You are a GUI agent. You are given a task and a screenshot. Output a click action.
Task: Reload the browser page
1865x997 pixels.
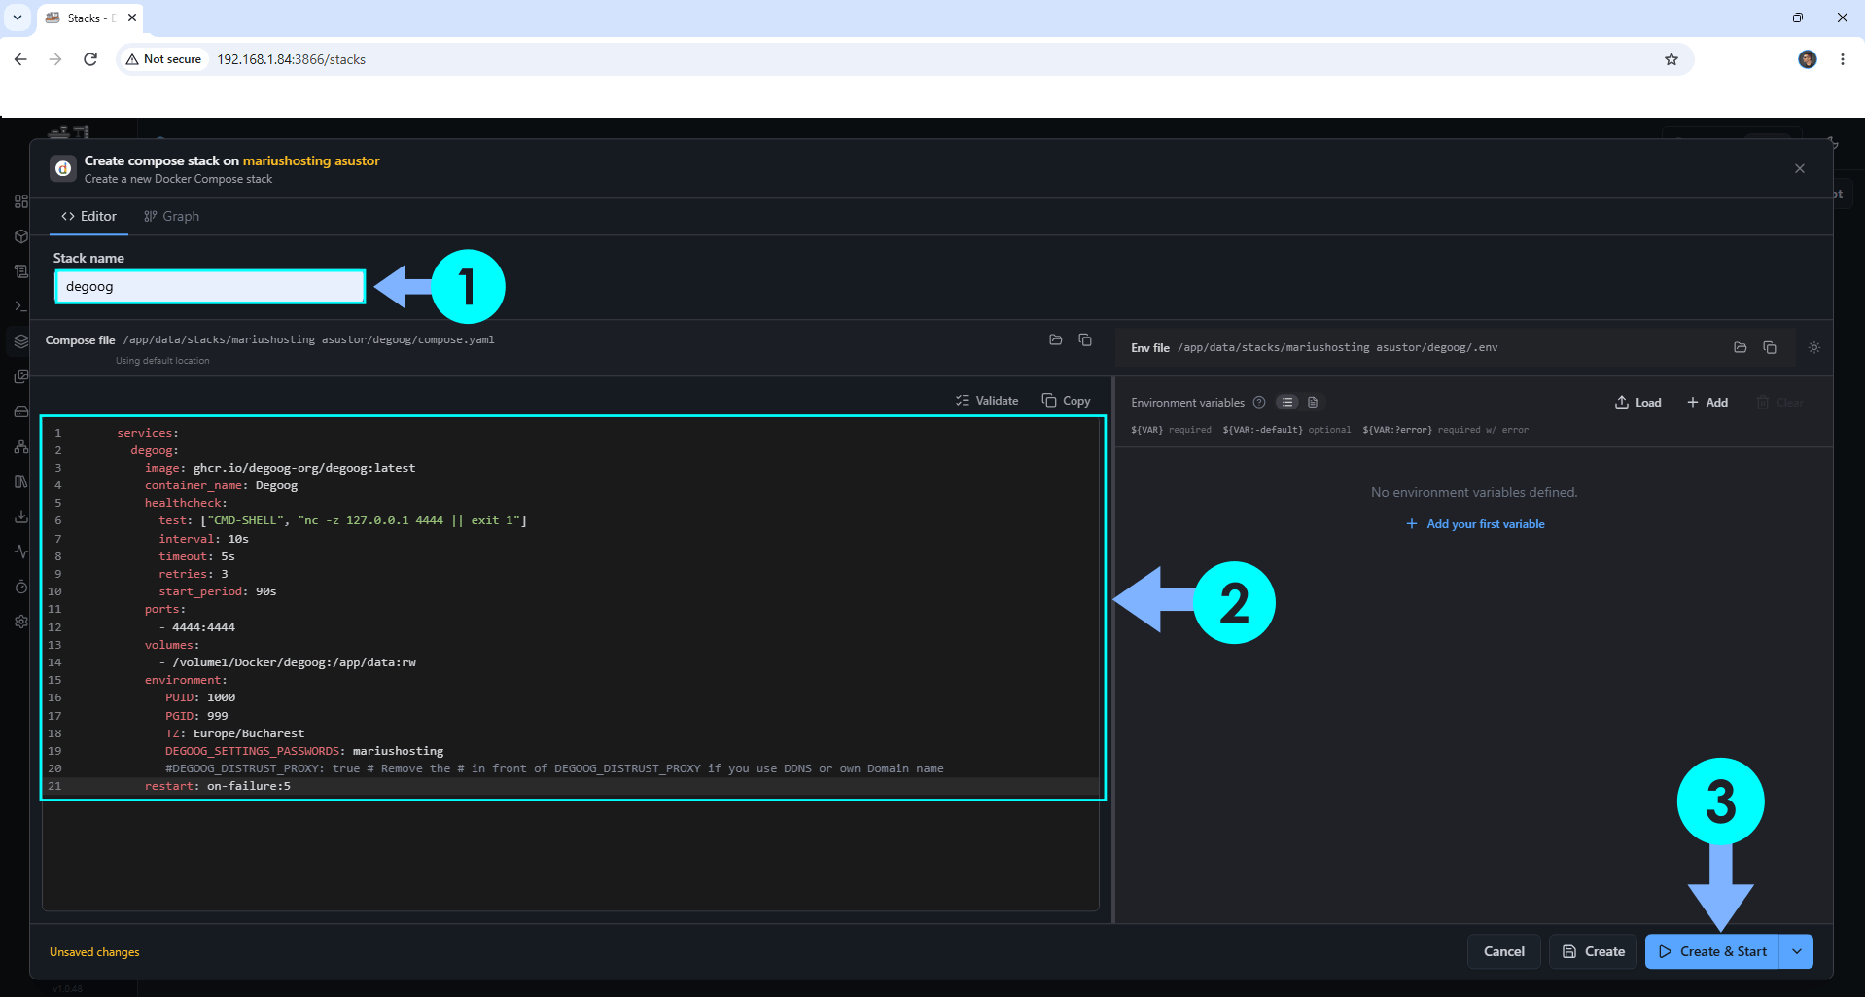(90, 59)
